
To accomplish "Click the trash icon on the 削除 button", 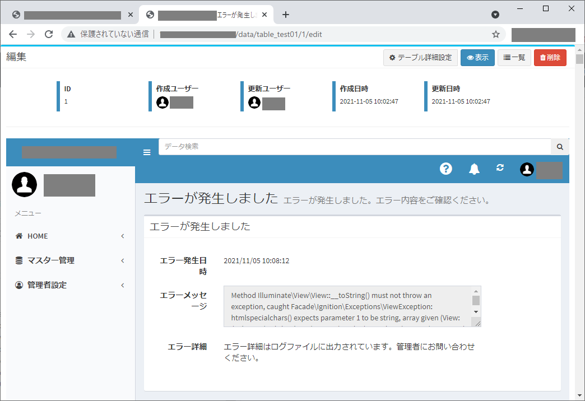I will 541,57.
